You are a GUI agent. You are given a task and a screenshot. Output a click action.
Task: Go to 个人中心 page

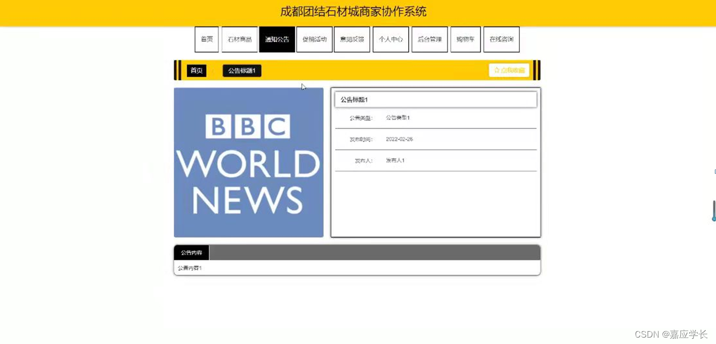[x=391, y=40]
